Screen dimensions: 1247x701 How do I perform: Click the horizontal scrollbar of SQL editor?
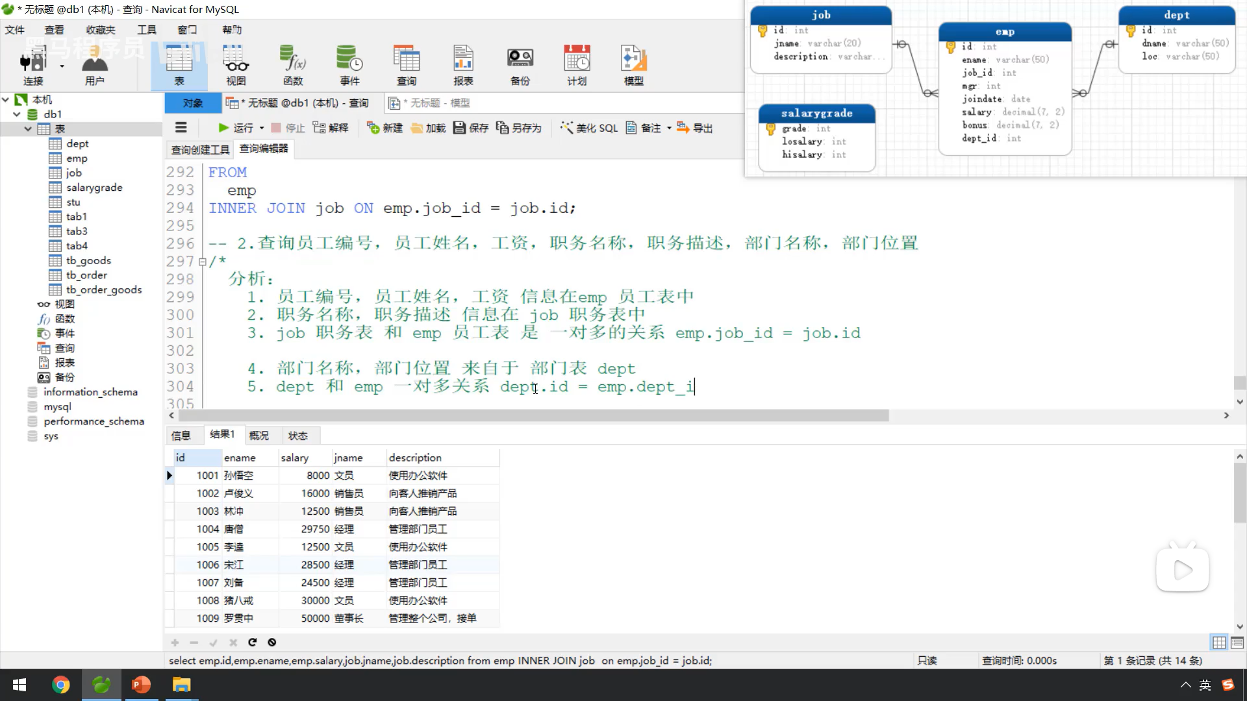click(x=533, y=415)
